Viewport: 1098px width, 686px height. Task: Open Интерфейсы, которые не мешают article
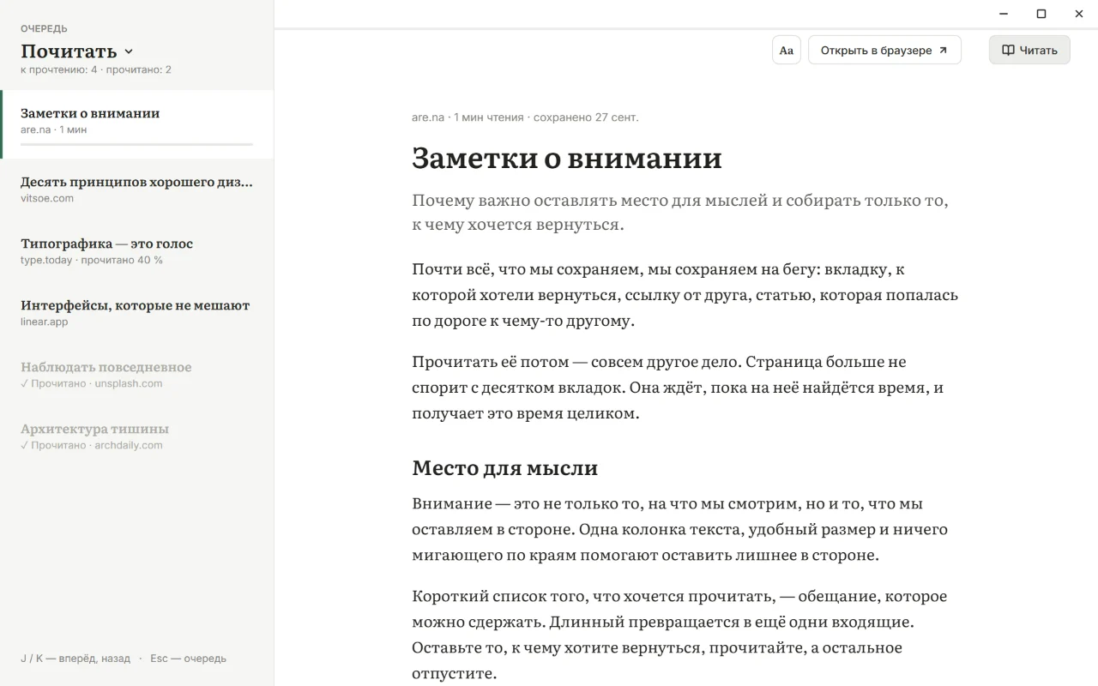click(137, 313)
